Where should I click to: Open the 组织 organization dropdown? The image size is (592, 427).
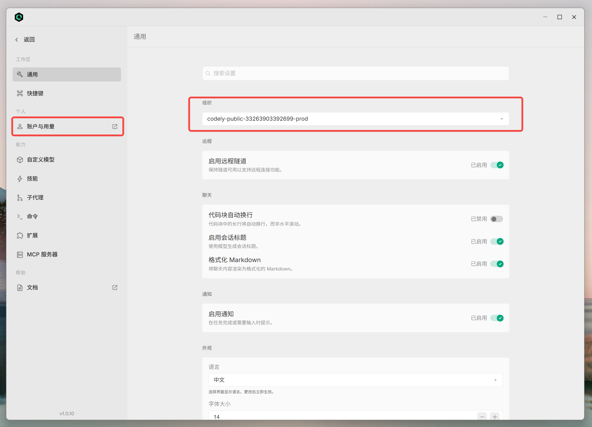[x=355, y=119]
